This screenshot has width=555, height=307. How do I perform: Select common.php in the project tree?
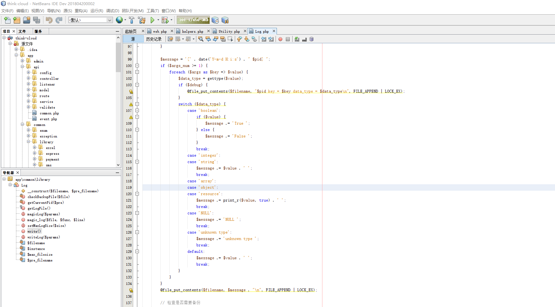click(x=49, y=113)
